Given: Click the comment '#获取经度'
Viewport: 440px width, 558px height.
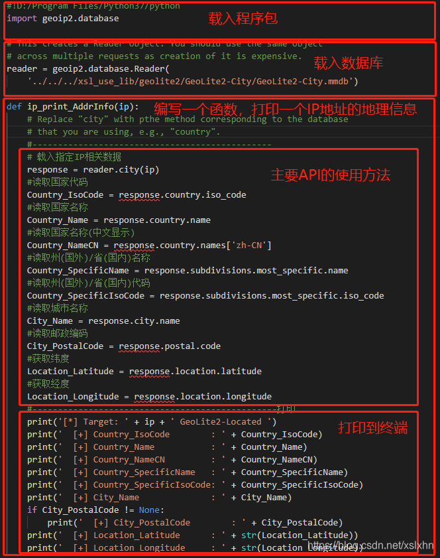Looking at the screenshot, I should 48,384.
